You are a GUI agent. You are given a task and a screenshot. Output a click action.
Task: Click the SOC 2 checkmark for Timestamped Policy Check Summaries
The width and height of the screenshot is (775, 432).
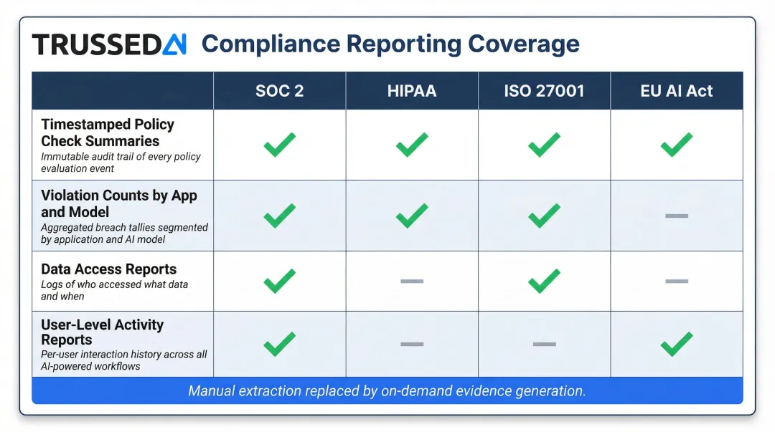pyautogui.click(x=280, y=144)
